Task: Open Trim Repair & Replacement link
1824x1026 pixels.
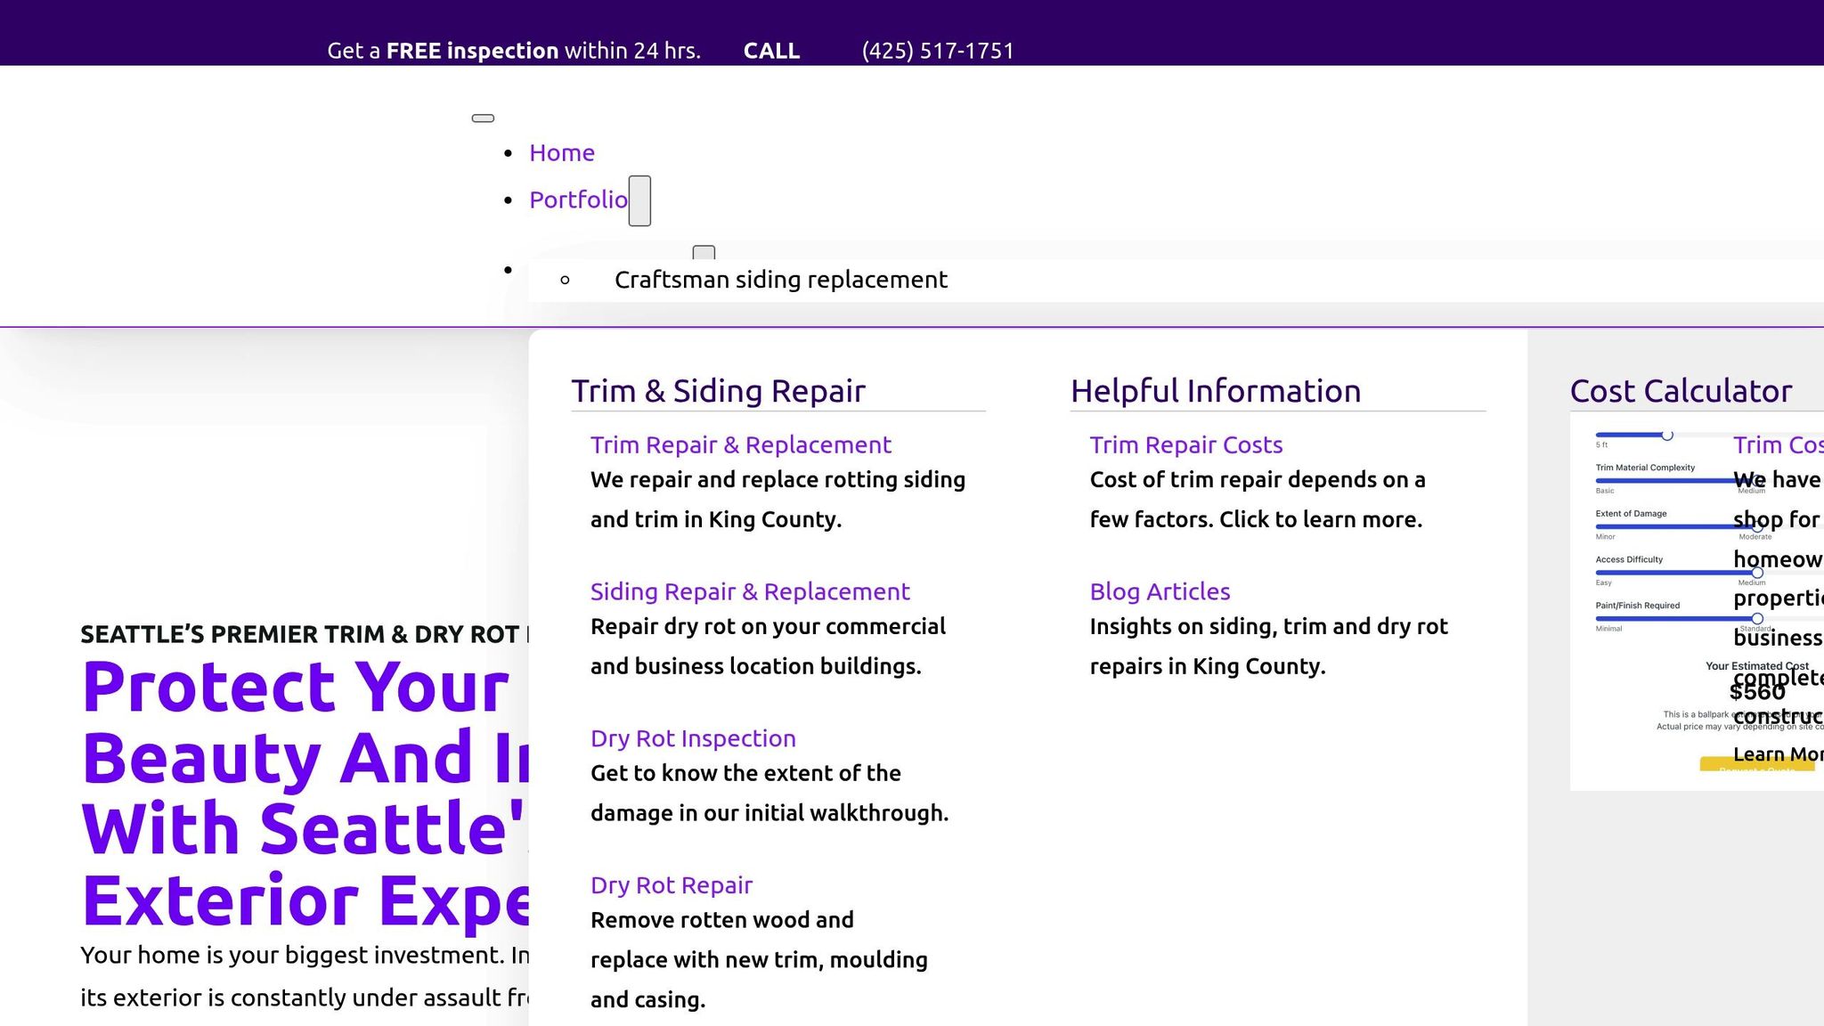Action: click(740, 444)
